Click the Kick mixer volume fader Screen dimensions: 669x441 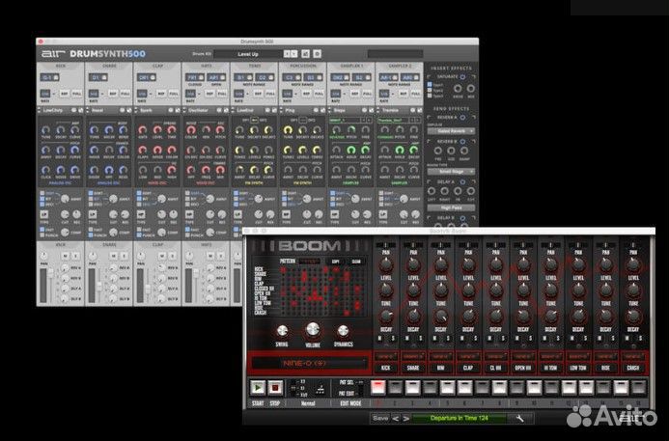50,274
